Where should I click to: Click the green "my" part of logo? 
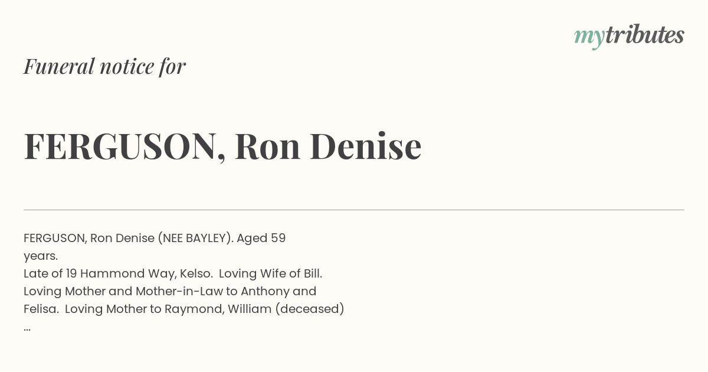(589, 38)
